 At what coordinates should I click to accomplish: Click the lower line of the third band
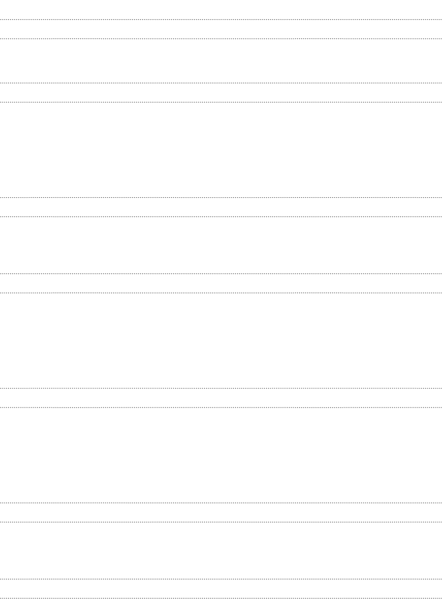pos(221,216)
